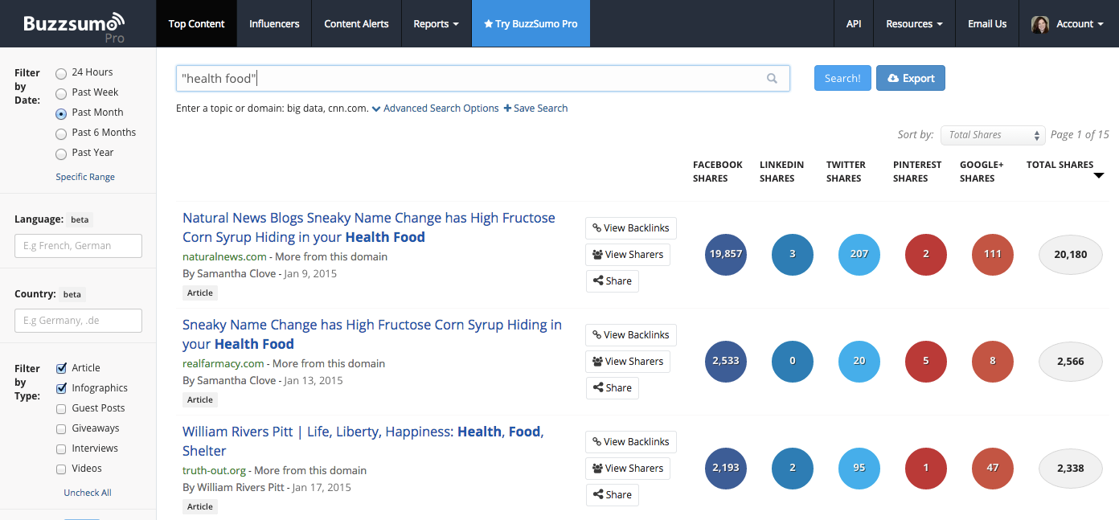Enable the Guest Posts type filter

(x=61, y=408)
